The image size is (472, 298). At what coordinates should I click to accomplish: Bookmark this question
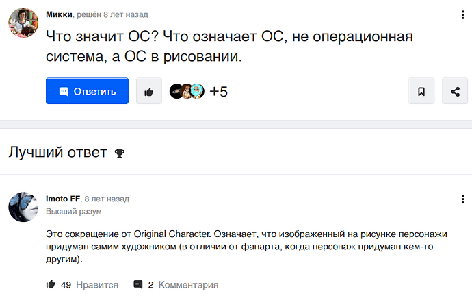coord(421,91)
